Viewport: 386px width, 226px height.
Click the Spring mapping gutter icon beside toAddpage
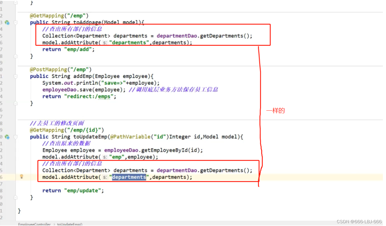[x=7, y=22]
